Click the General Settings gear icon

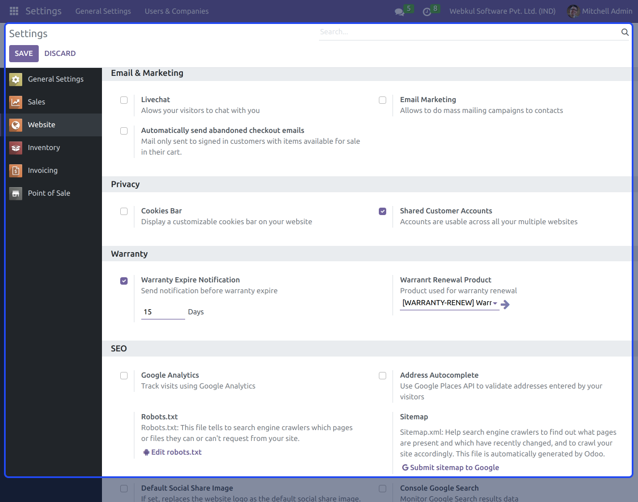(x=16, y=79)
